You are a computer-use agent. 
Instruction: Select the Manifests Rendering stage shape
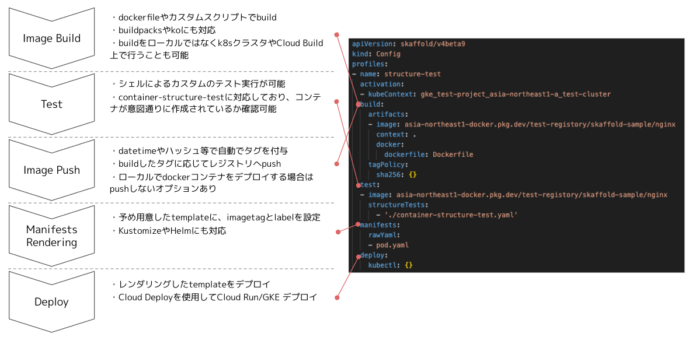[52, 236]
